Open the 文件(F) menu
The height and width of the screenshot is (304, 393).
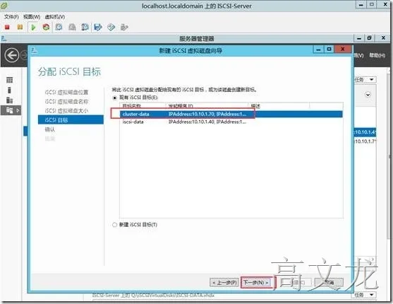pos(11,17)
